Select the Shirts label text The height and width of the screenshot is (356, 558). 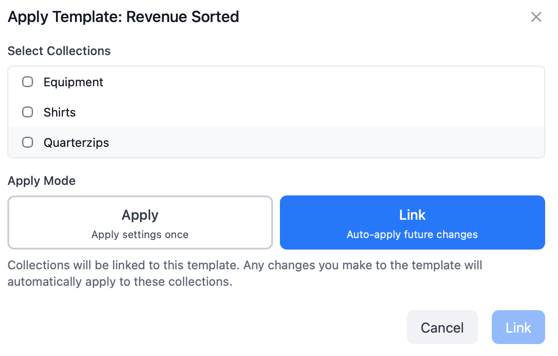(59, 112)
